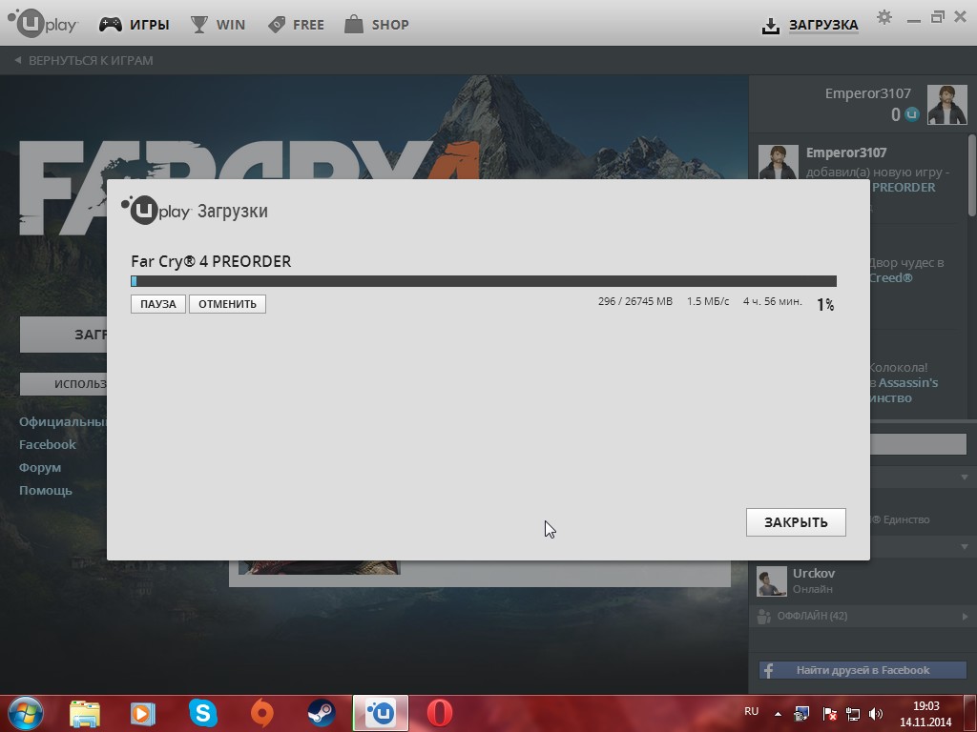Open the ЗАГРУЗКА downloads section
The image size is (977, 732).
click(823, 25)
